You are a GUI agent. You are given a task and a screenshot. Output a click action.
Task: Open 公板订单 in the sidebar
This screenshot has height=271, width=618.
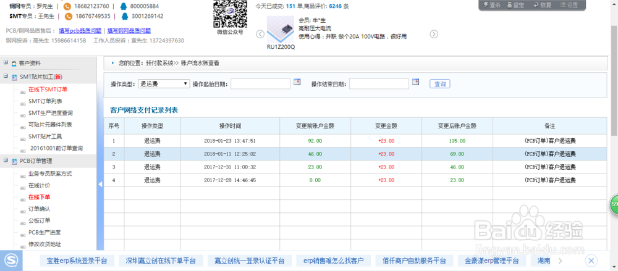39,220
